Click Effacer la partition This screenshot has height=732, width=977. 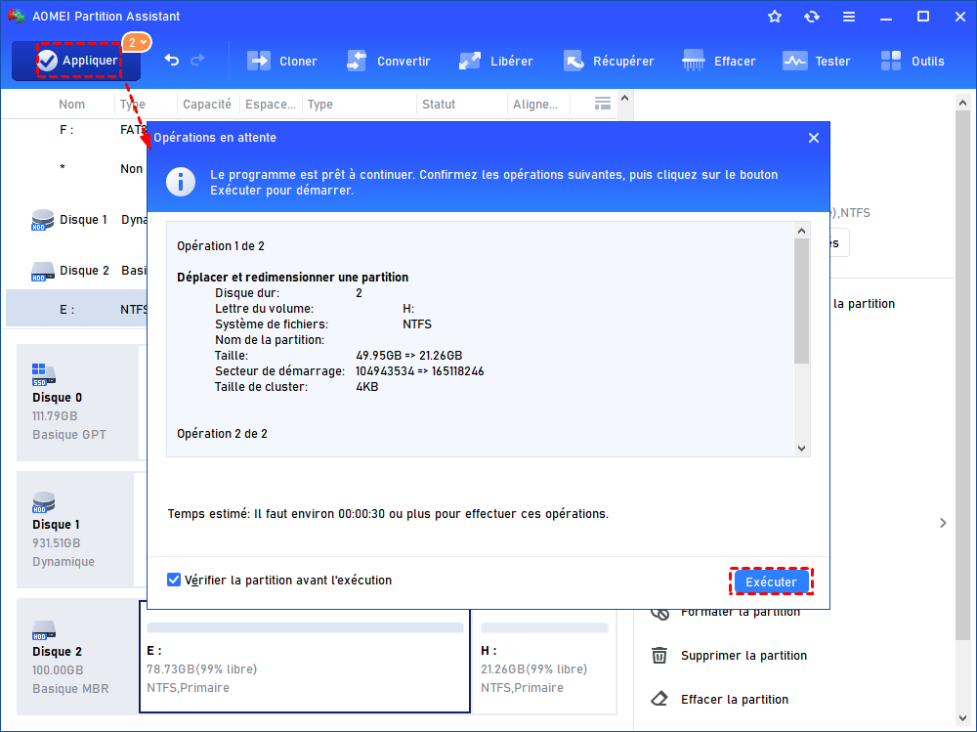pyautogui.click(x=735, y=699)
